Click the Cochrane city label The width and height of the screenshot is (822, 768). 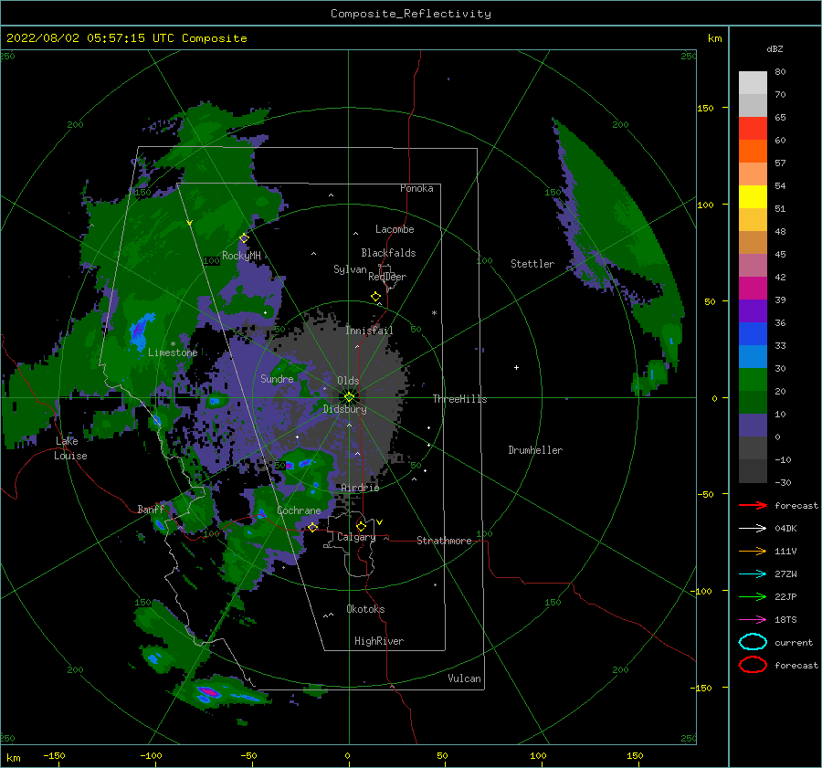[299, 510]
